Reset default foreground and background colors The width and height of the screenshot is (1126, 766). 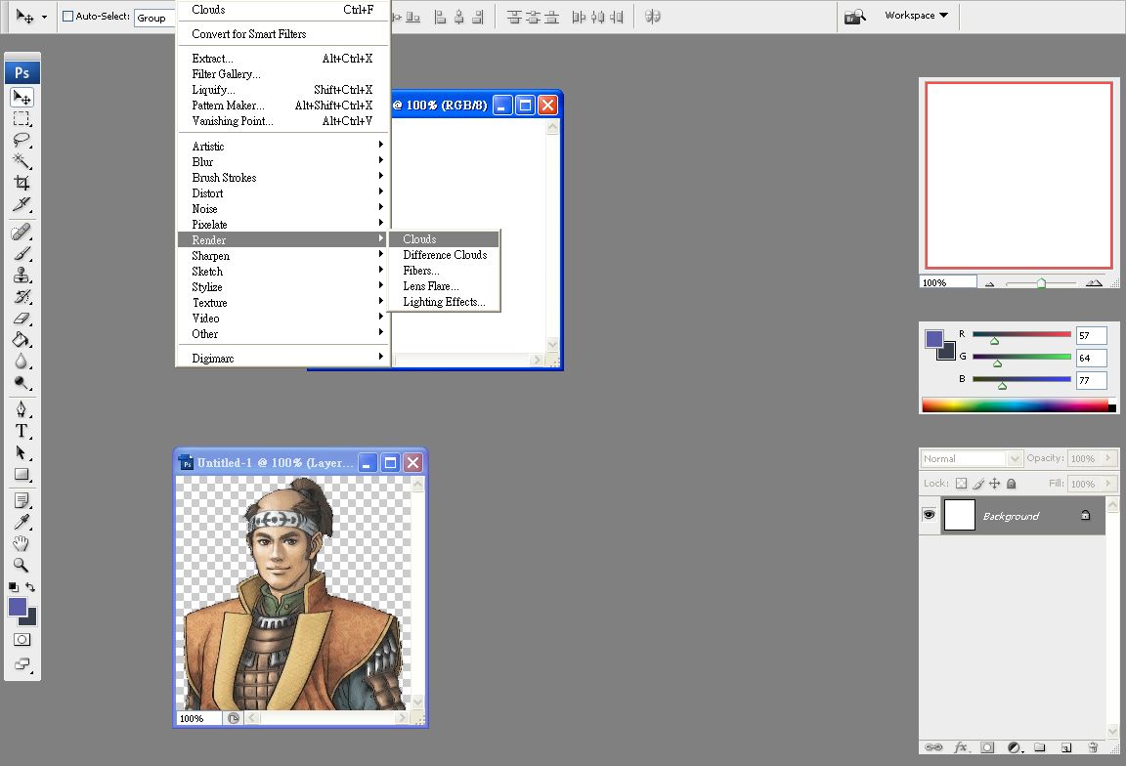[13, 586]
